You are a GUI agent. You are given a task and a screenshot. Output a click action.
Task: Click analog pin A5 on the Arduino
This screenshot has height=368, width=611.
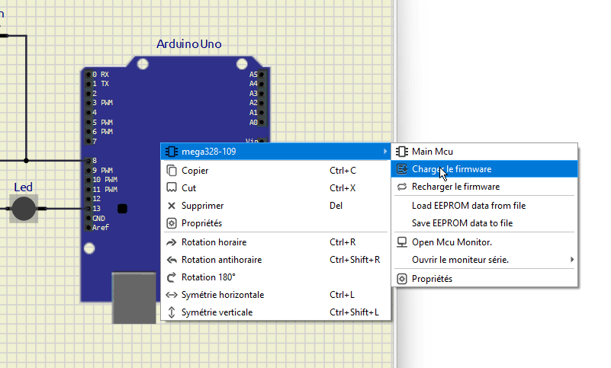[x=262, y=75]
